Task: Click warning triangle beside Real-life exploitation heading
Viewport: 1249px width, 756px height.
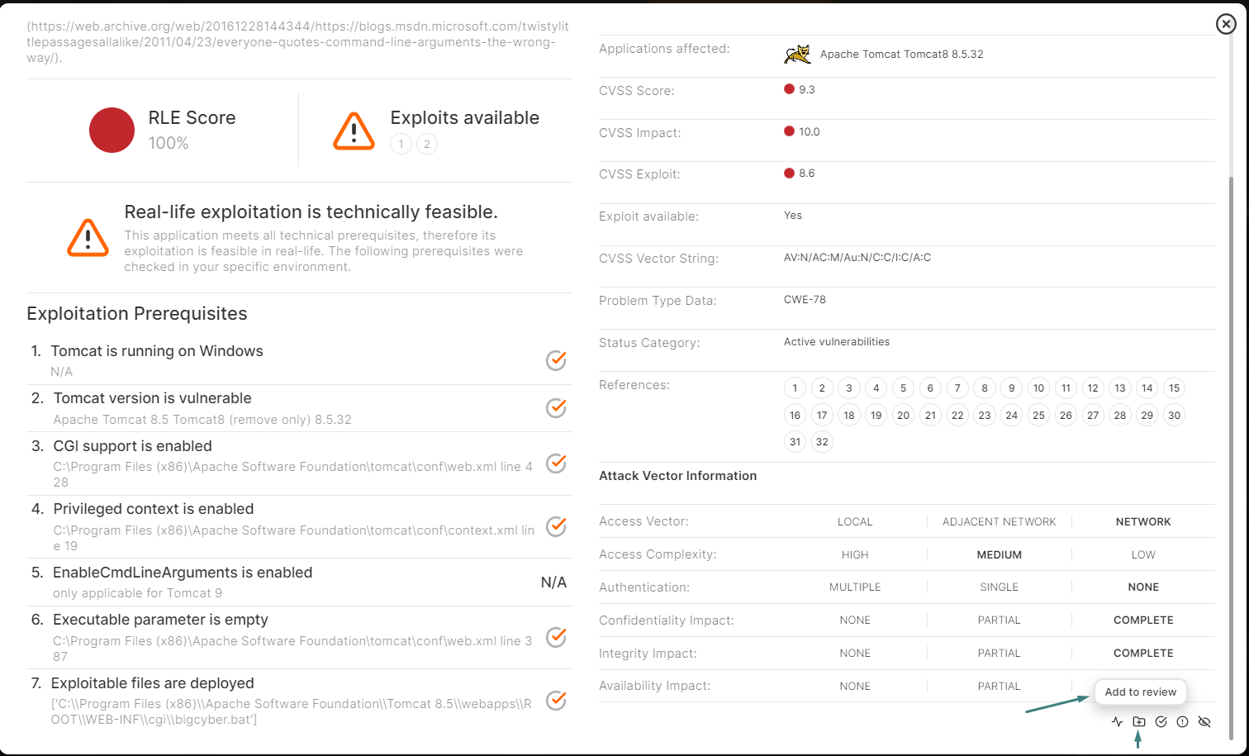Action: pyautogui.click(x=88, y=238)
